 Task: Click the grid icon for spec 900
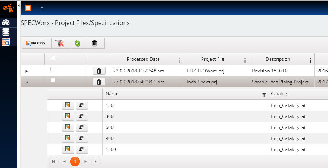coord(68,138)
